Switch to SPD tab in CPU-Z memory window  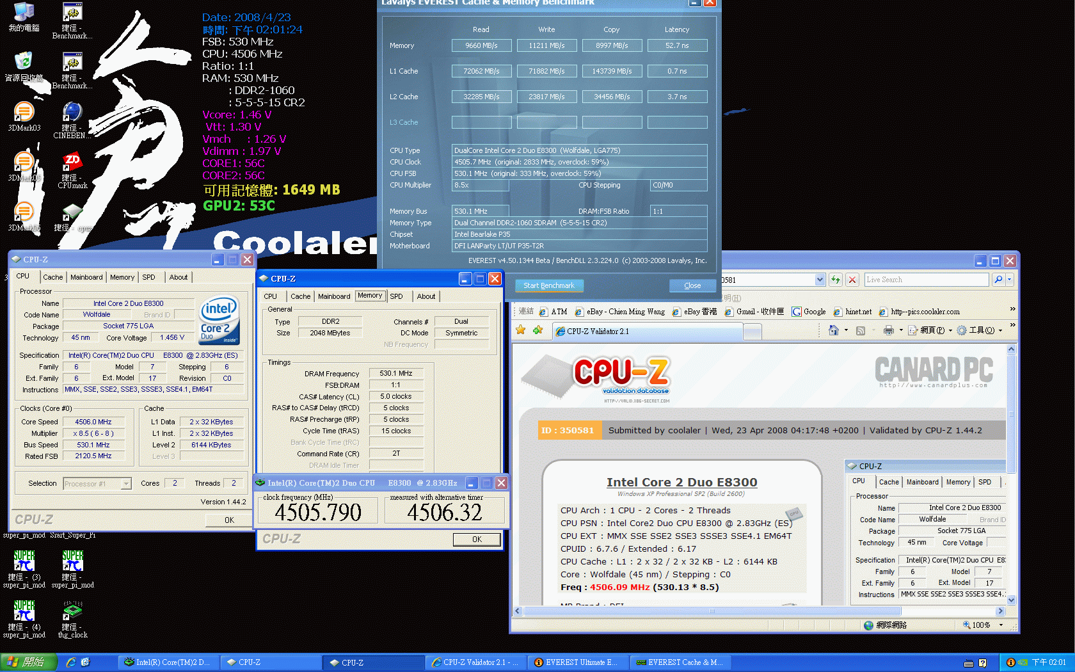click(x=396, y=296)
